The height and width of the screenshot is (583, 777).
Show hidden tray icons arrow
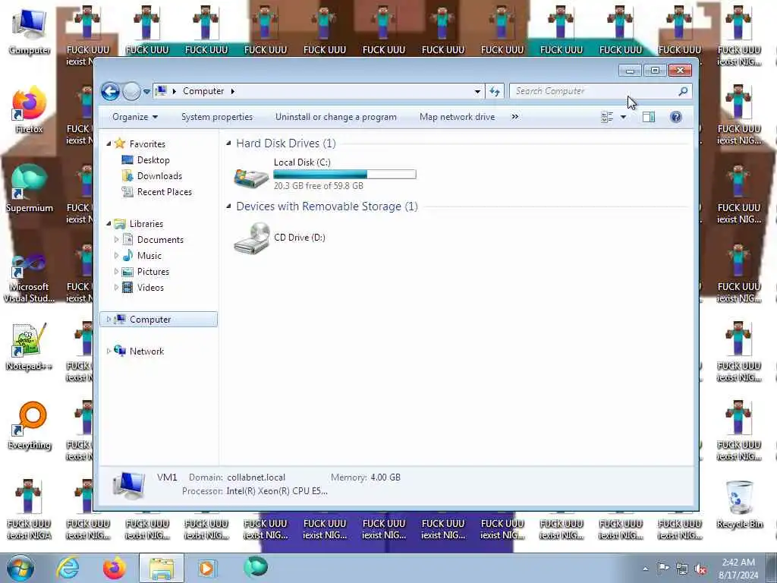(x=645, y=569)
